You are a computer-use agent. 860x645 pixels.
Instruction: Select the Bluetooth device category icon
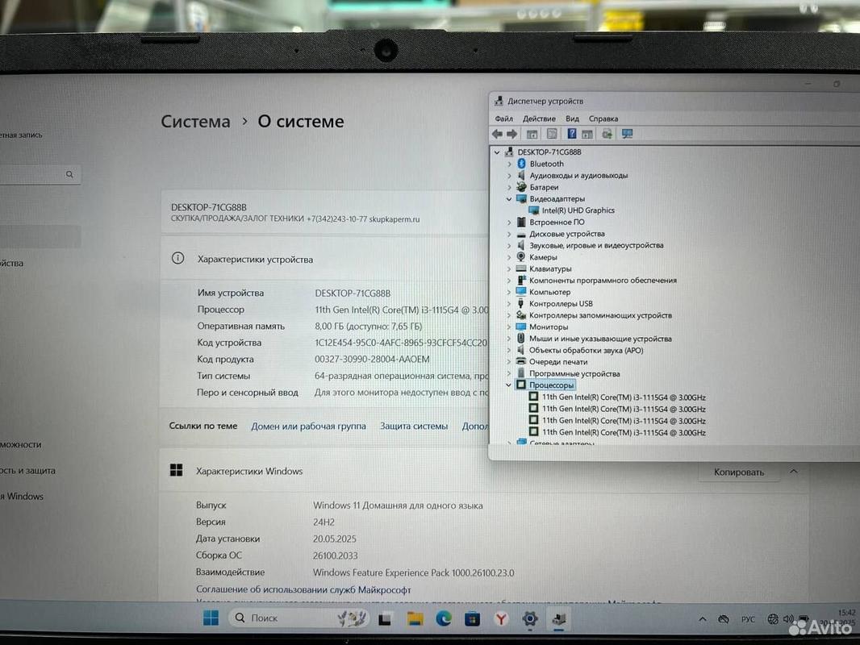point(521,164)
